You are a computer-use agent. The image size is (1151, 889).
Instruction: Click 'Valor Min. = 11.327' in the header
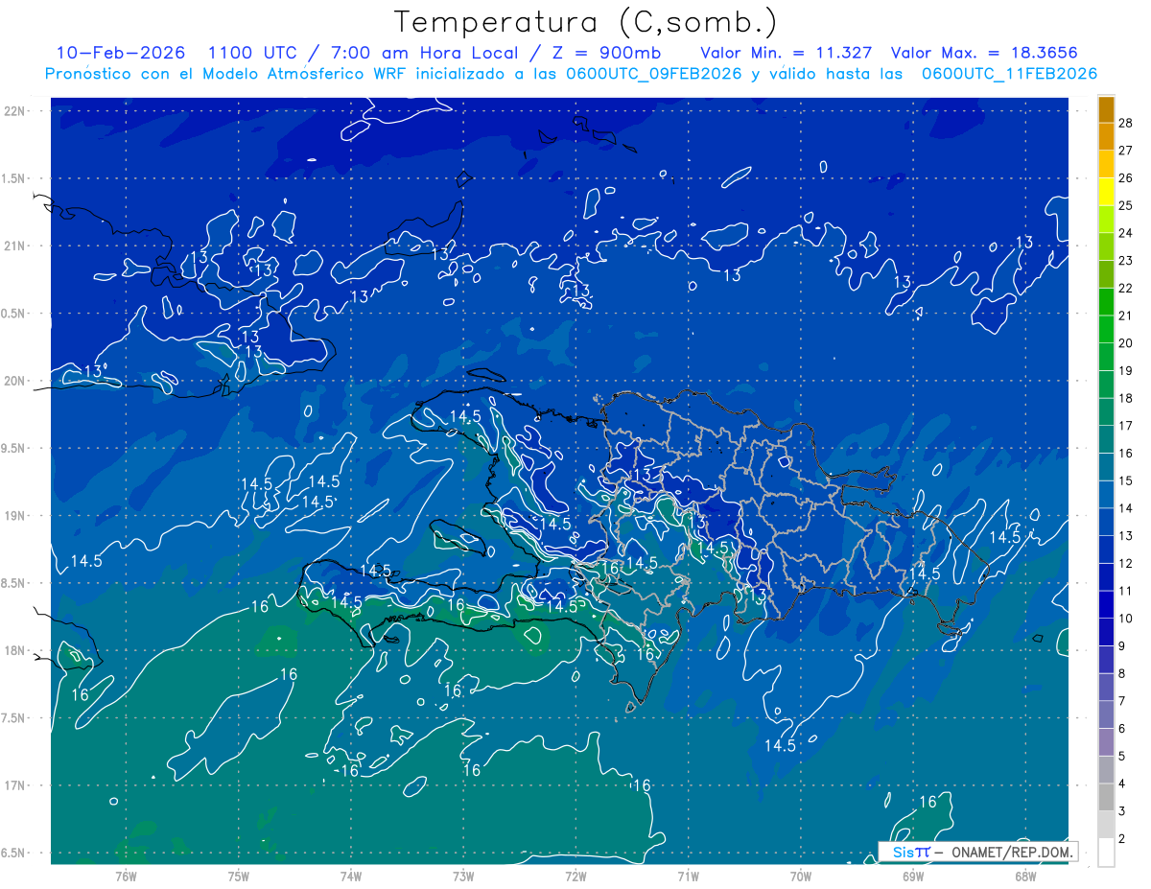point(787,53)
